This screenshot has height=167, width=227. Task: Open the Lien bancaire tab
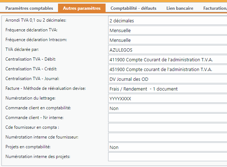tap(180, 8)
